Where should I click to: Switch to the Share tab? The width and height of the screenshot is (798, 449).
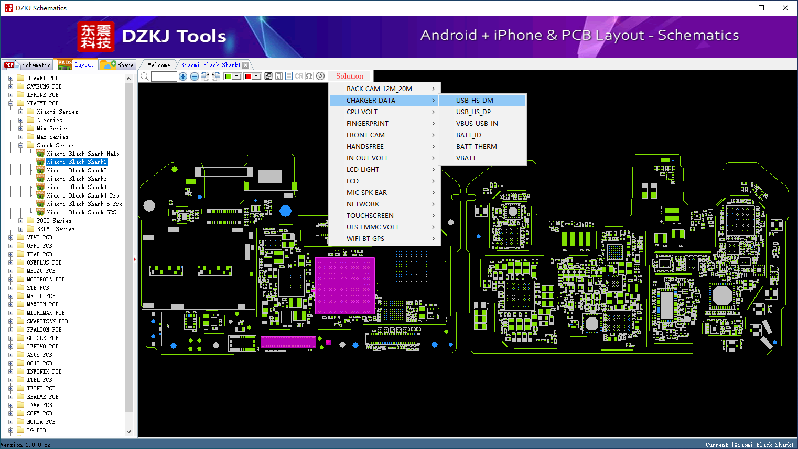117,65
